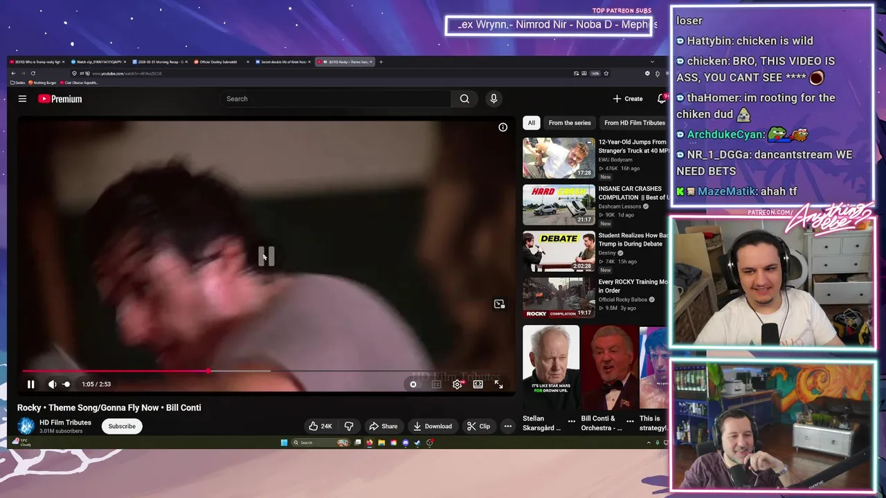886x498 pixels.
Task: Go to YouTube Premium home logo
Action: coord(60,99)
